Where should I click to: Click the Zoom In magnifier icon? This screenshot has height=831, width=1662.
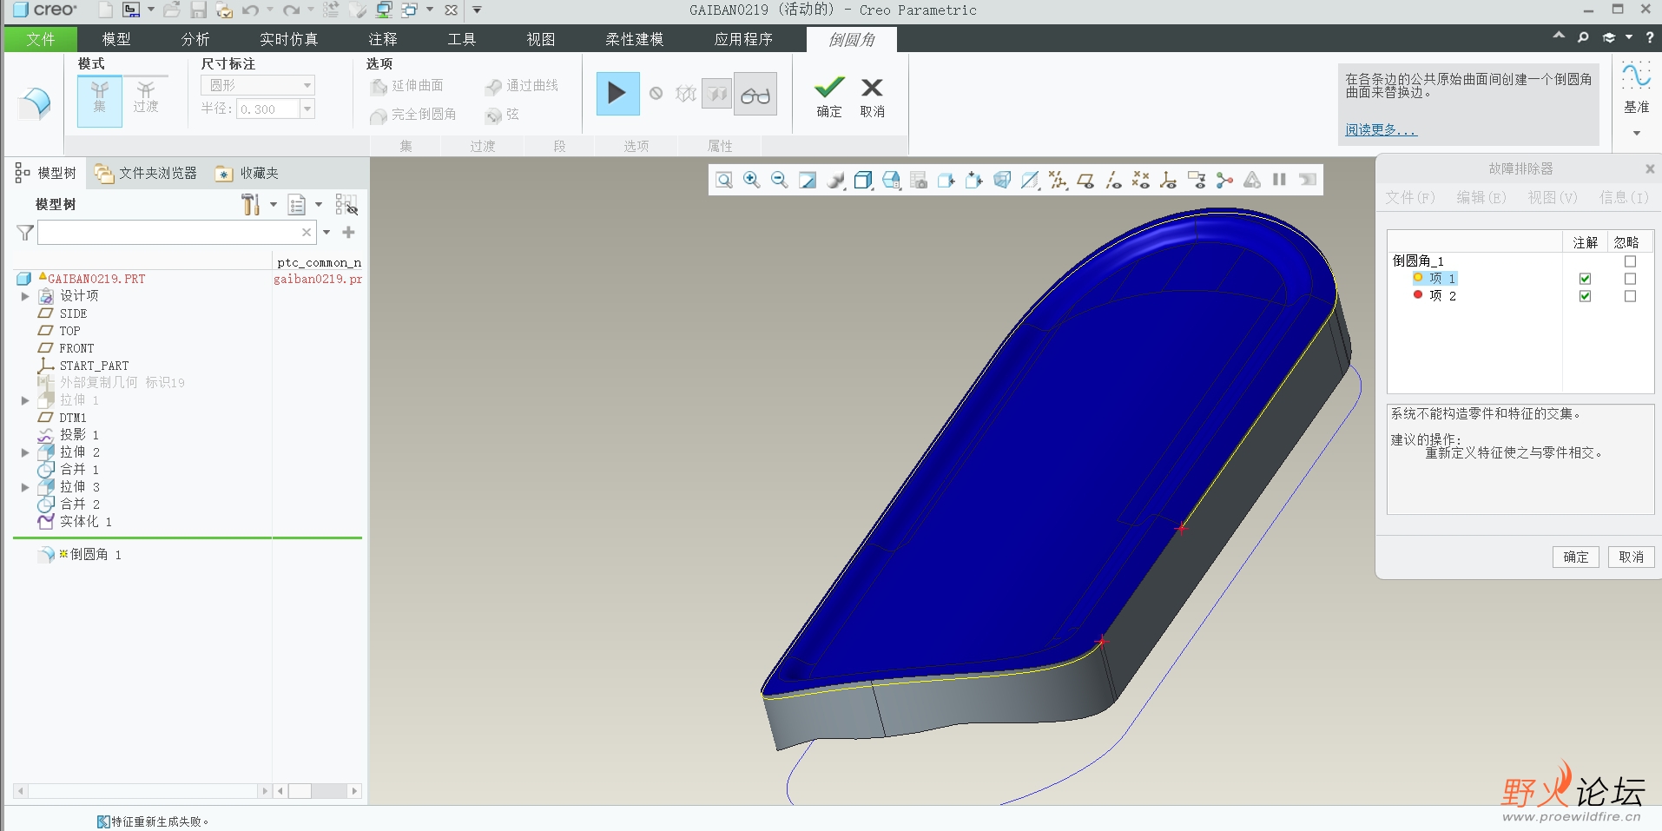pyautogui.click(x=752, y=180)
